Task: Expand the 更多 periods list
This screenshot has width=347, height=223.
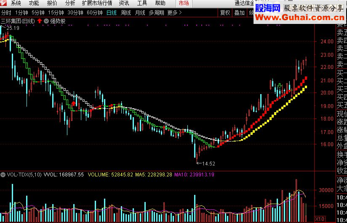Action: pyautogui.click(x=175, y=13)
